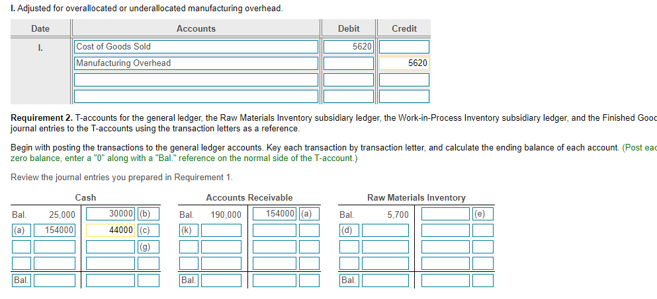Click the empty Cash amount field beside (g)
Viewport: 657px width, 299px height.
(x=110, y=247)
